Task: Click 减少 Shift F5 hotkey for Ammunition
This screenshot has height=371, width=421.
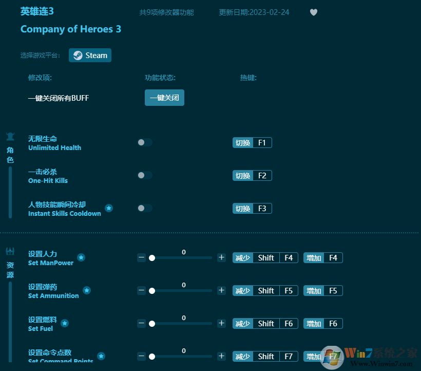Action: [265, 291]
